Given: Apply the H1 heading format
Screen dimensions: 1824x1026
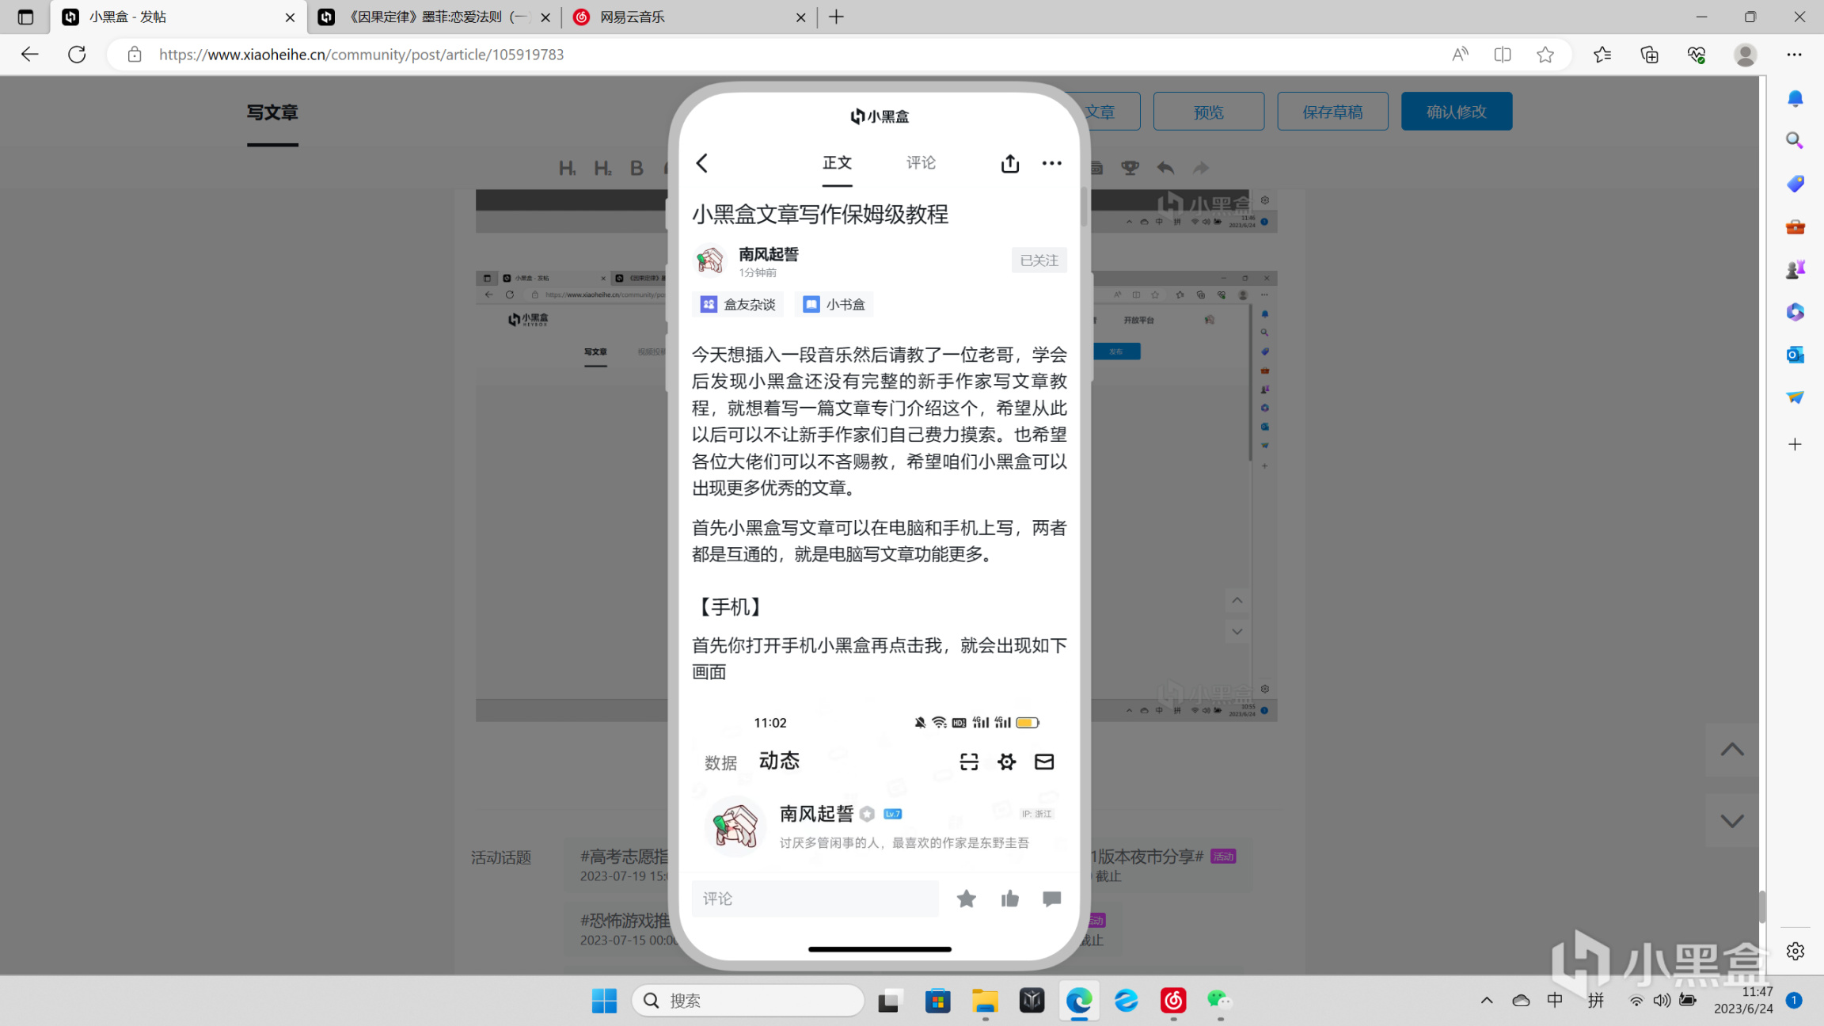Looking at the screenshot, I should click(x=567, y=168).
